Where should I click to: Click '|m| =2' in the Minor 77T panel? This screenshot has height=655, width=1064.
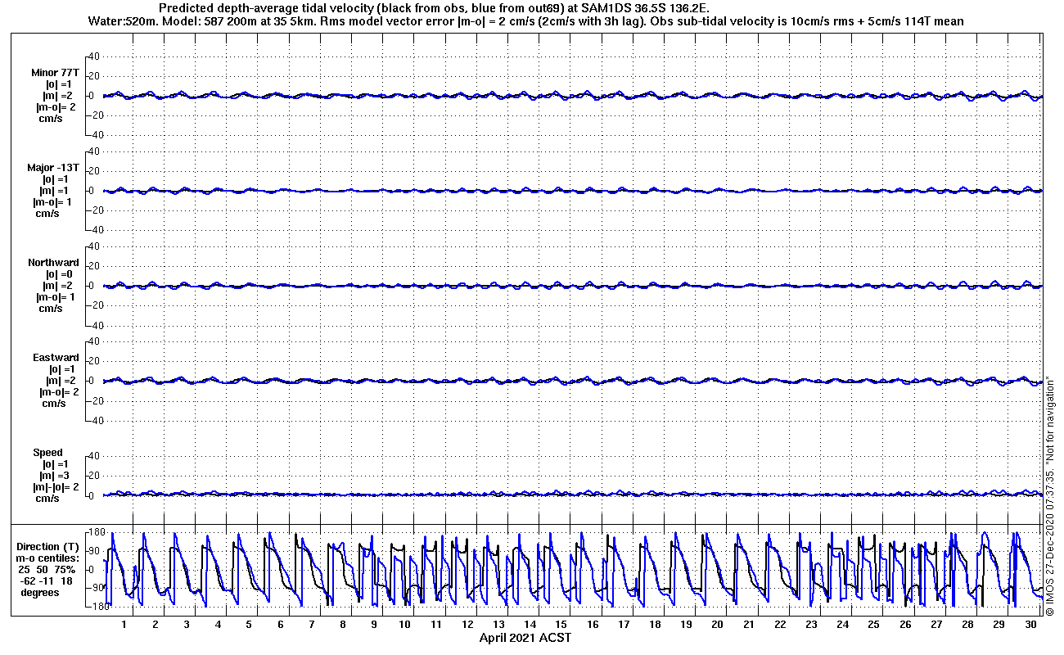[x=57, y=96]
